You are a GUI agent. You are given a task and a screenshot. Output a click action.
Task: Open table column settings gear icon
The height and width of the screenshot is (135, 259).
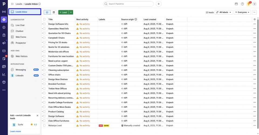coord(254,19)
